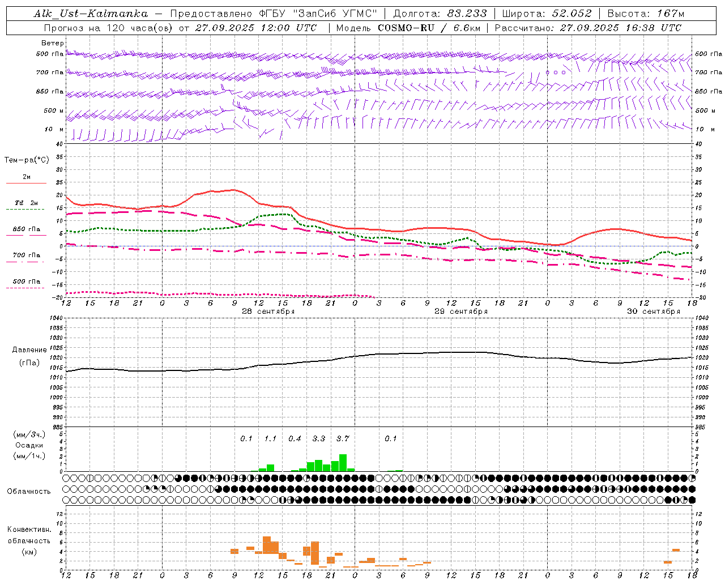Click the '850 гПа' temperature legend entry
725x580 pixels.
pyautogui.click(x=27, y=229)
